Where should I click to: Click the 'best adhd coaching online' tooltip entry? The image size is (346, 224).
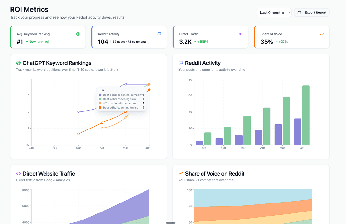point(122,107)
